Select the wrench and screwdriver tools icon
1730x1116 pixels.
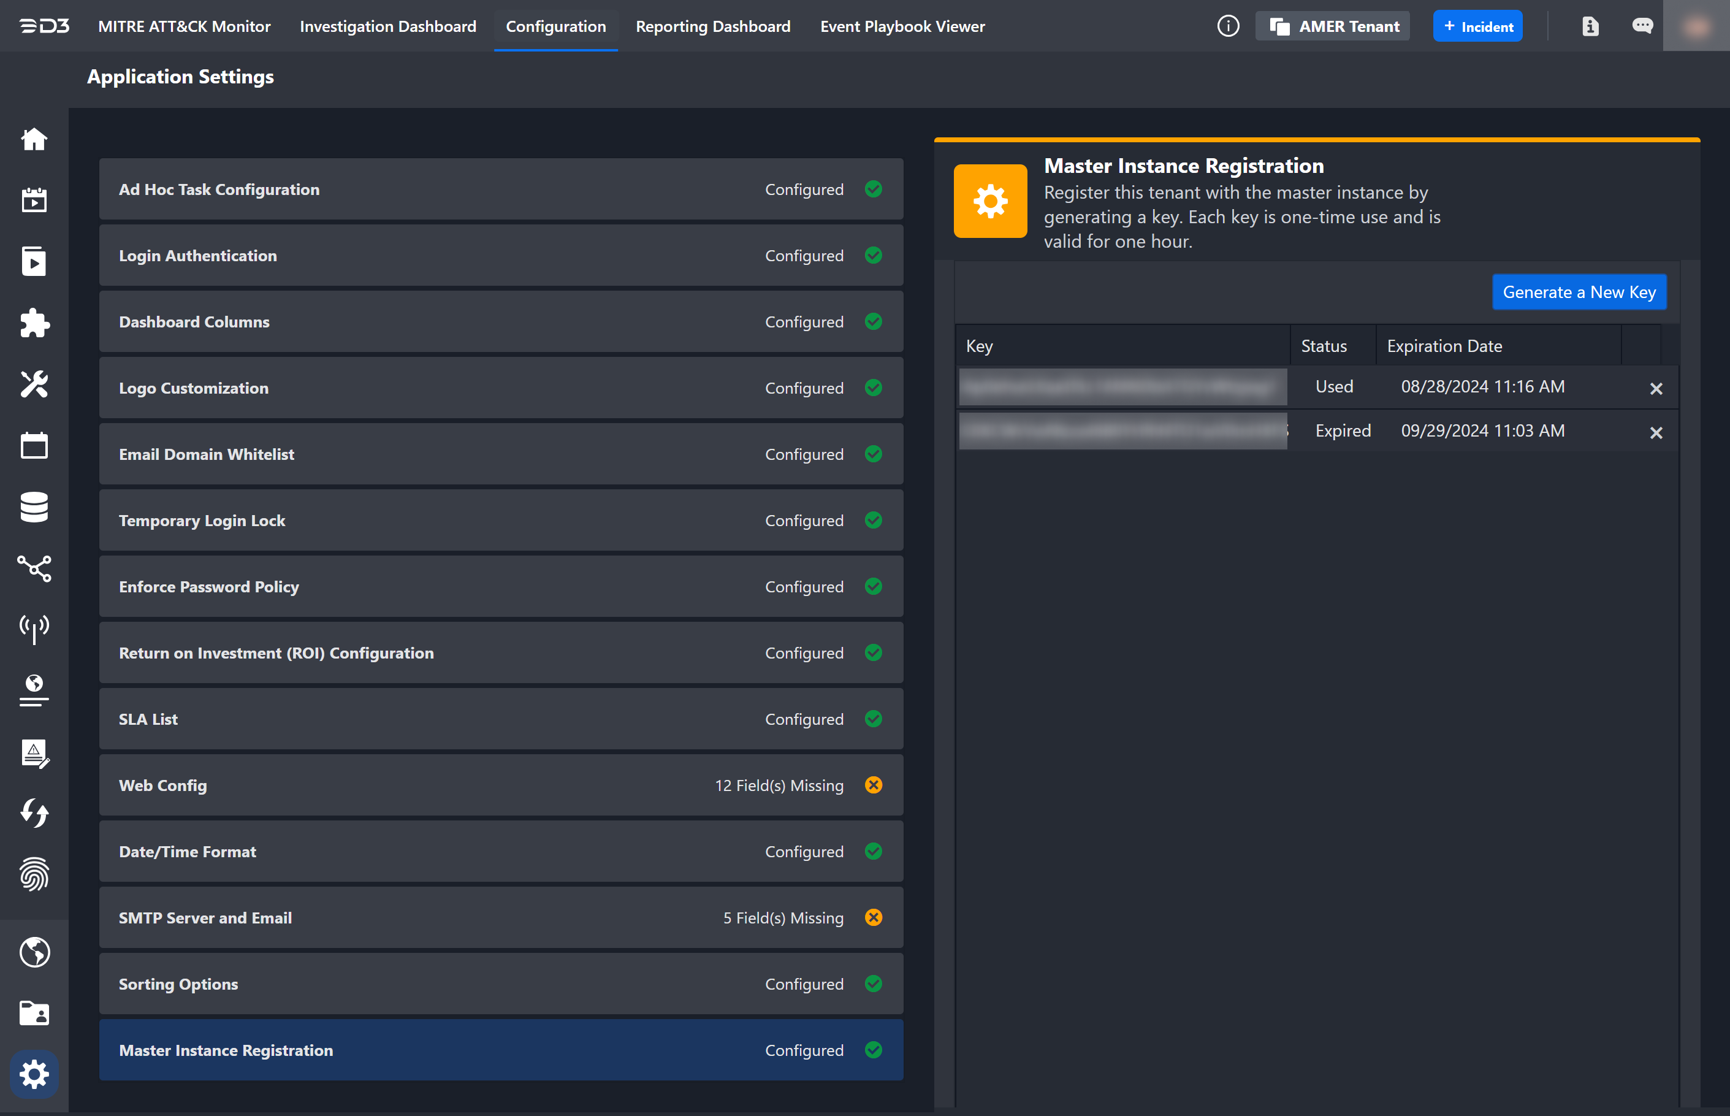34,385
